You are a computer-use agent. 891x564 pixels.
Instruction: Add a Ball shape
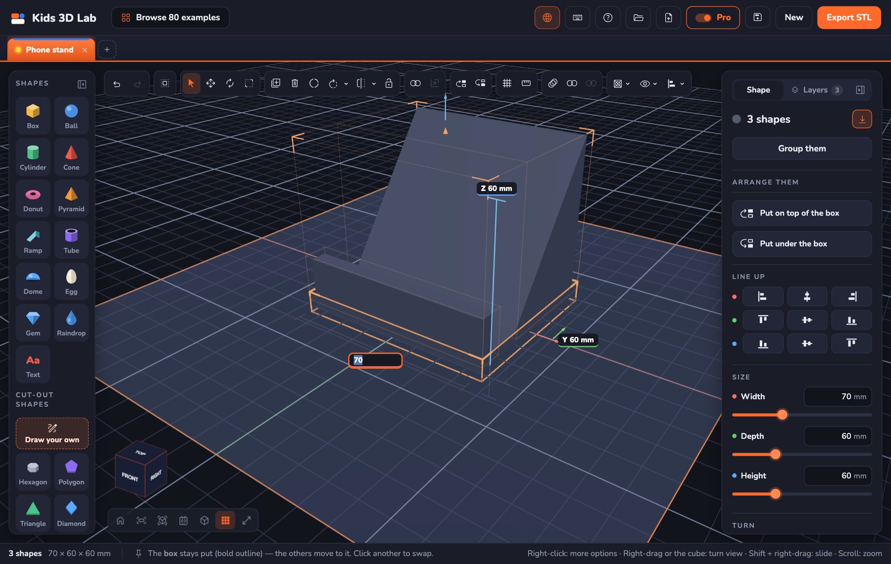click(71, 116)
